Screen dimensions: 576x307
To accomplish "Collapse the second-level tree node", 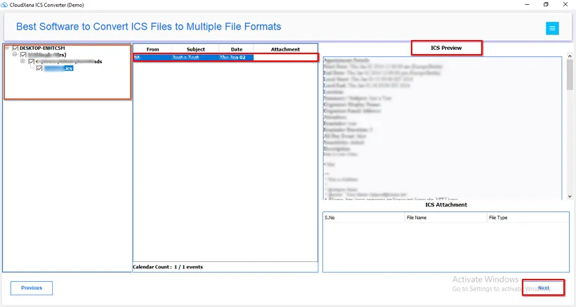I will [15, 54].
